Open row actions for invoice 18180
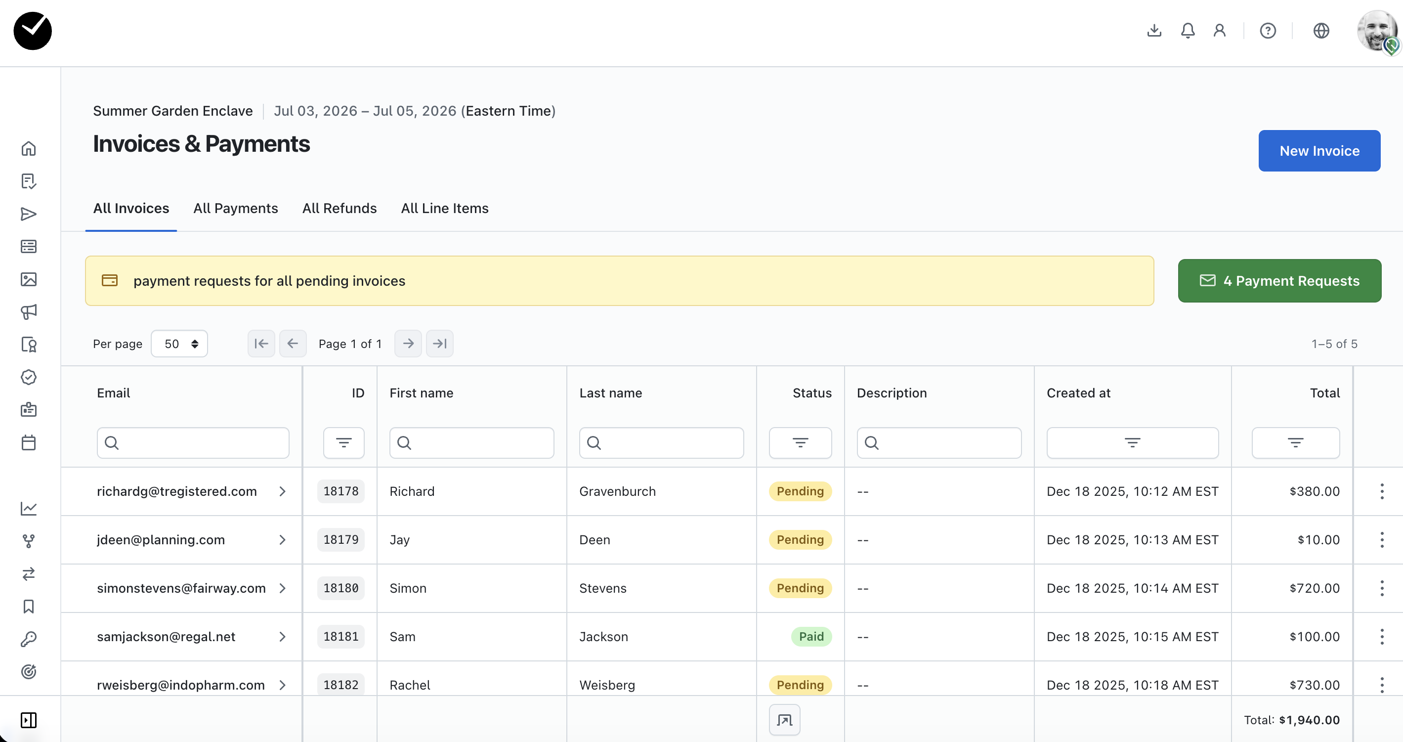The image size is (1403, 742). 1381,588
